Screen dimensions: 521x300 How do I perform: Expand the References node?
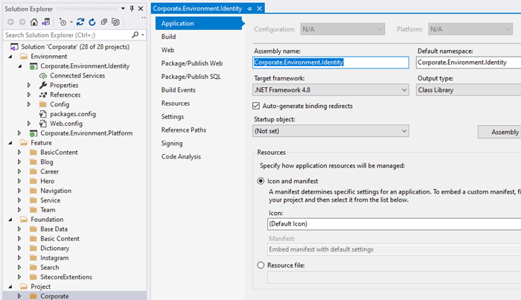(x=29, y=95)
